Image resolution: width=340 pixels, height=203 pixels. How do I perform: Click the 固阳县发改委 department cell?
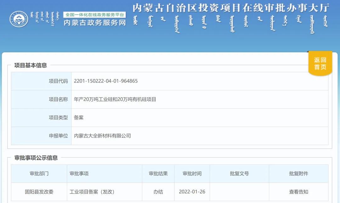[x=39, y=192]
